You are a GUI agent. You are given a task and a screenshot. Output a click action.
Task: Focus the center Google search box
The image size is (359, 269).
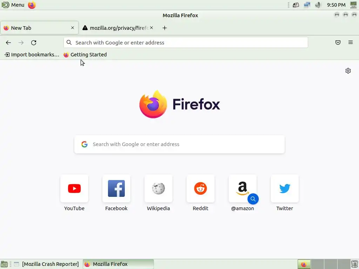pyautogui.click(x=179, y=144)
